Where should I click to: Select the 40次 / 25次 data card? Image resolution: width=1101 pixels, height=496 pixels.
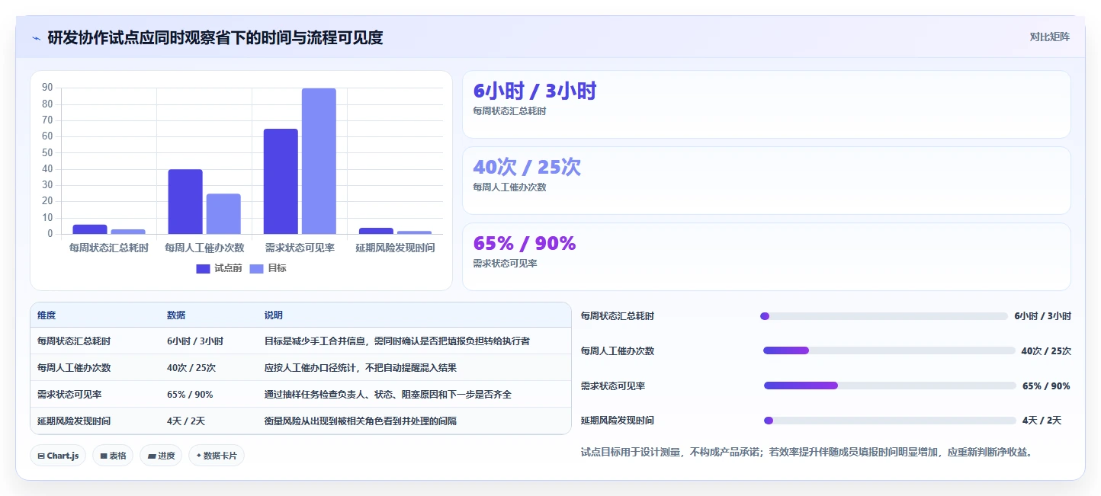766,181
